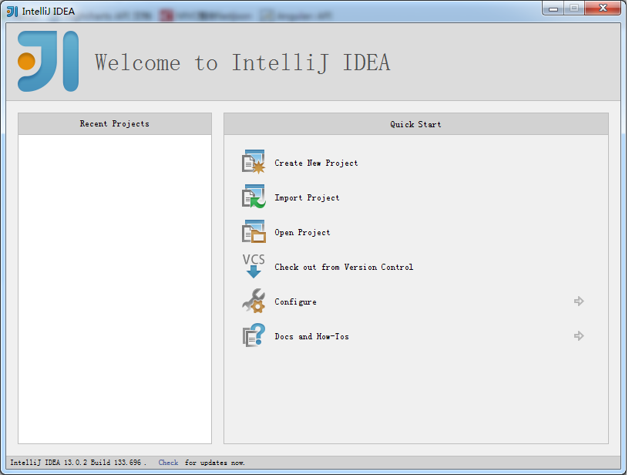Choose Check out from Version Control
The width and height of the screenshot is (632, 475).
[x=344, y=267]
